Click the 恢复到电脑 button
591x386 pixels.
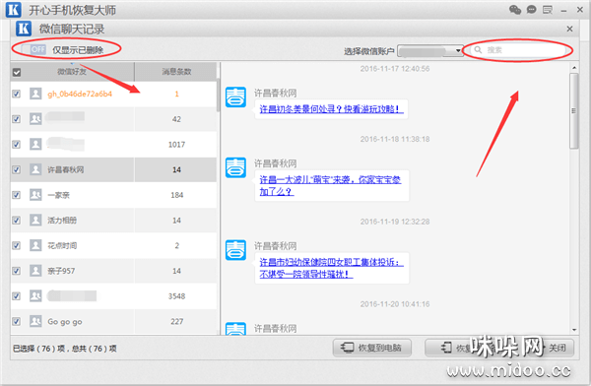click(x=371, y=348)
